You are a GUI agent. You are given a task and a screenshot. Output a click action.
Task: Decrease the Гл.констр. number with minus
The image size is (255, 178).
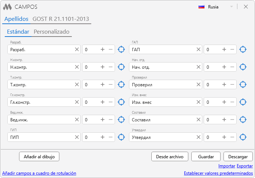coord(111,102)
